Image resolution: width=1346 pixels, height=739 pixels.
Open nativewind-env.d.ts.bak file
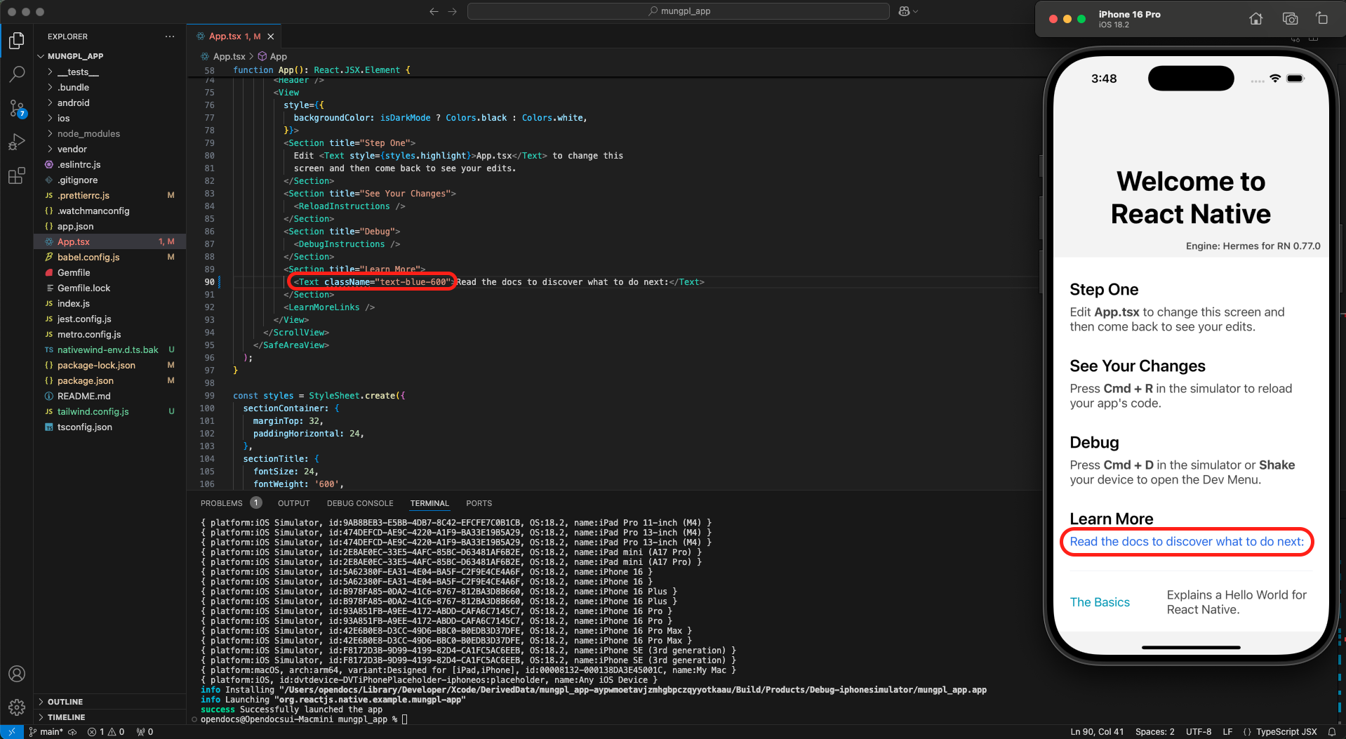click(109, 349)
